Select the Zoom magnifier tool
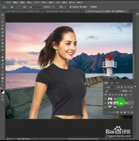139x141 pixels. (x=3, y=81)
